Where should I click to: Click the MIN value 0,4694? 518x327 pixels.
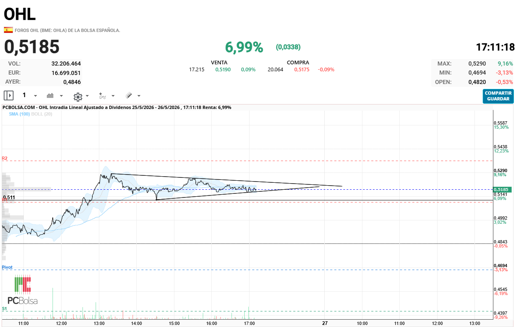tap(477, 73)
